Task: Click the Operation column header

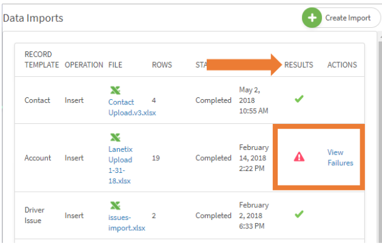Action: (84, 65)
